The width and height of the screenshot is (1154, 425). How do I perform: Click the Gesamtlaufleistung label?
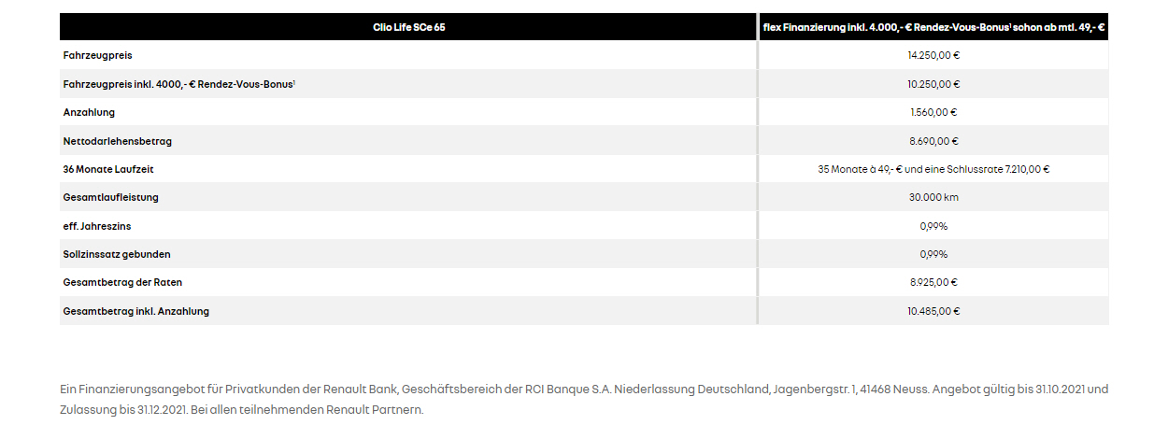click(x=110, y=197)
